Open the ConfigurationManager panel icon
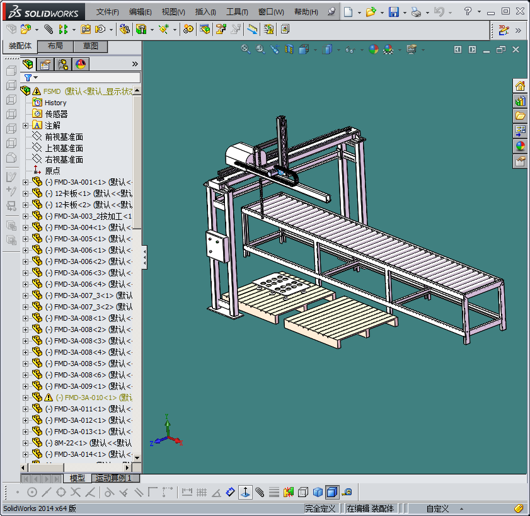 (63, 64)
